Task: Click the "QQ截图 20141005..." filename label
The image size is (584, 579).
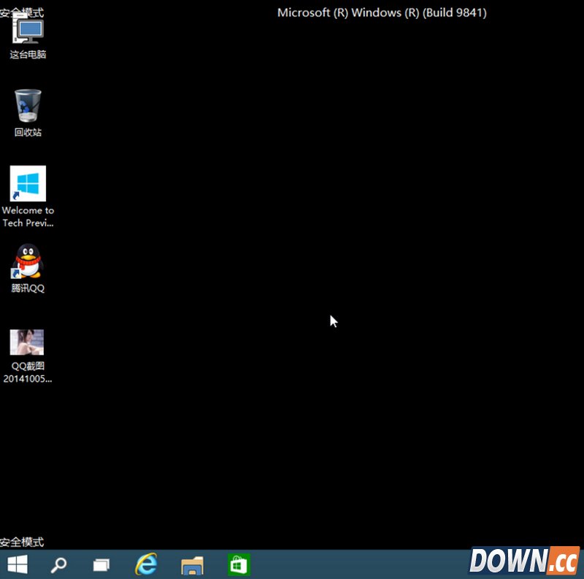Action: [x=28, y=372]
